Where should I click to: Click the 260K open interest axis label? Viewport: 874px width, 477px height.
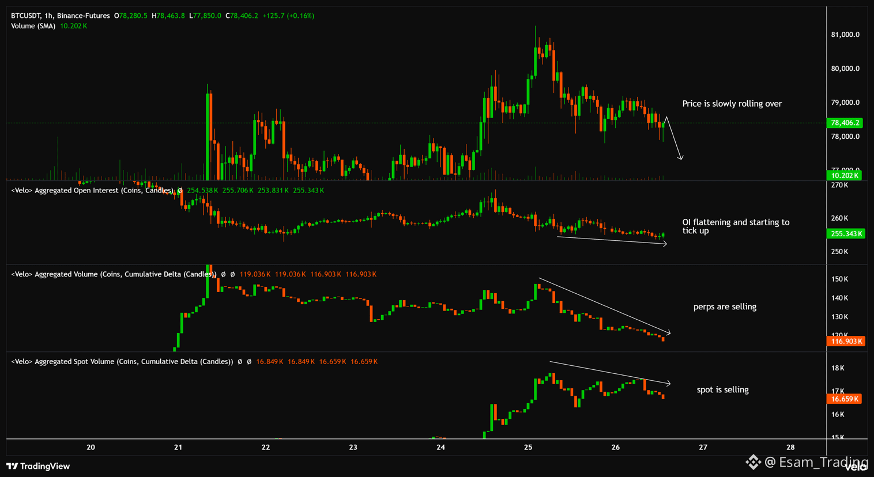point(839,218)
